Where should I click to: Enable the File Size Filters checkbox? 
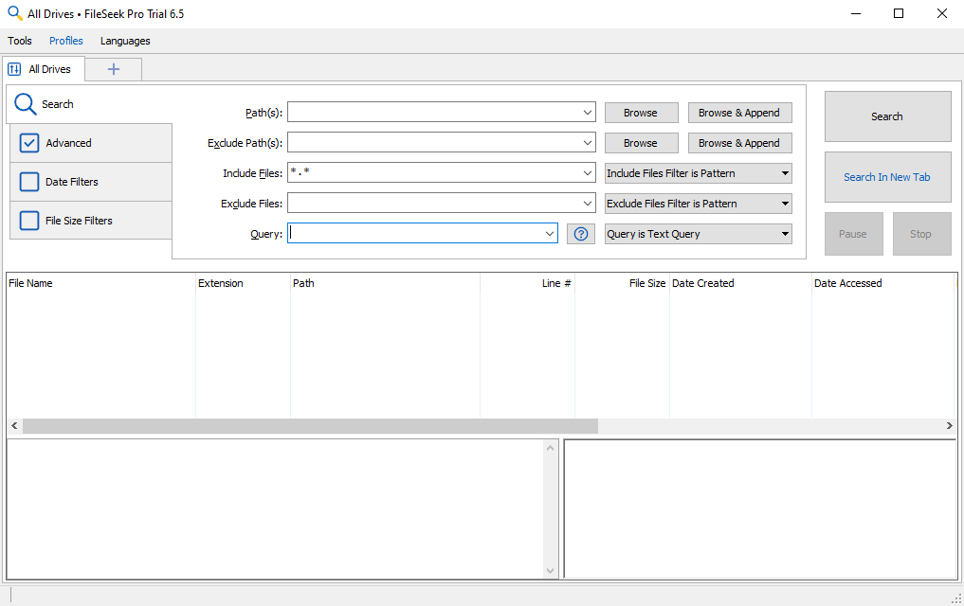pos(29,221)
